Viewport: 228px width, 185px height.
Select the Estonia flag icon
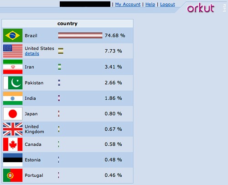point(13,160)
